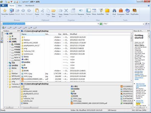Rename the selected item
This screenshot has height=113, width=151.
pos(81,13)
